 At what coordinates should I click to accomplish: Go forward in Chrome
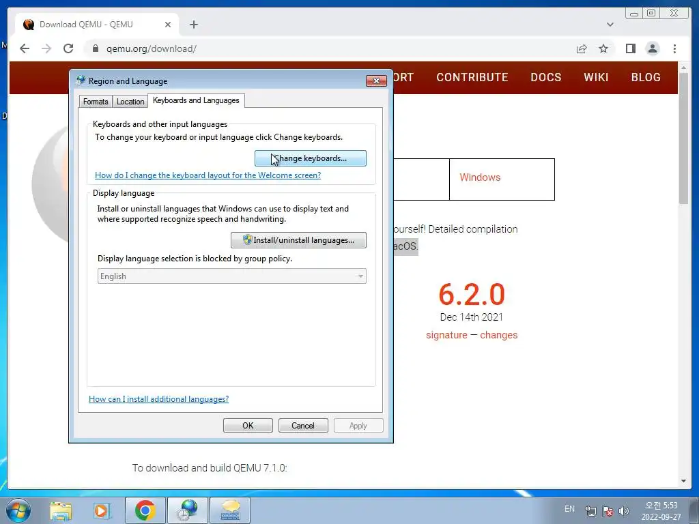tap(46, 48)
